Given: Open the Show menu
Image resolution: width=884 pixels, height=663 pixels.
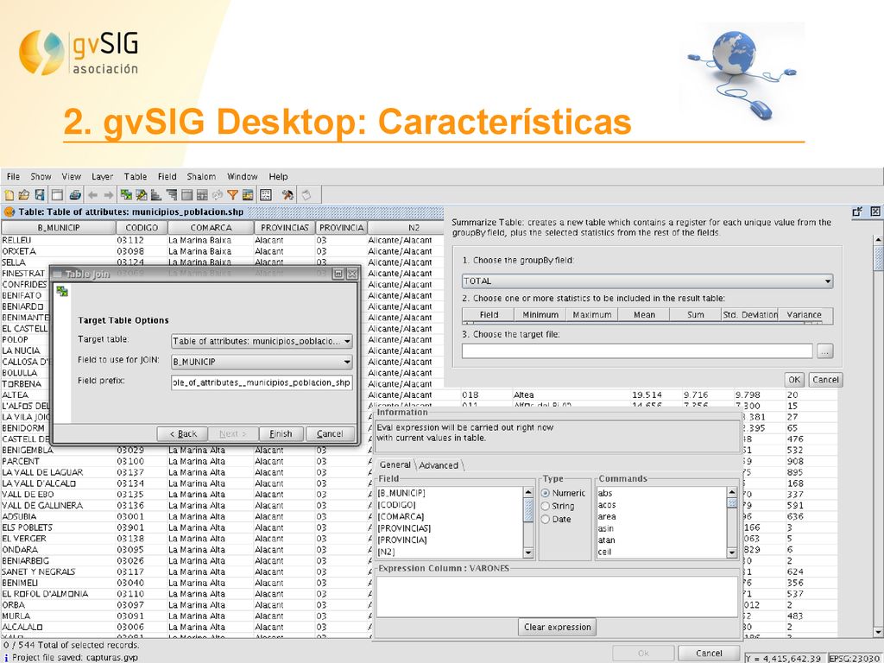Looking at the screenshot, I should 41,176.
